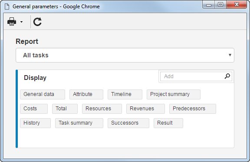Select the Predecessors tag
250x162 pixels.
(193, 109)
